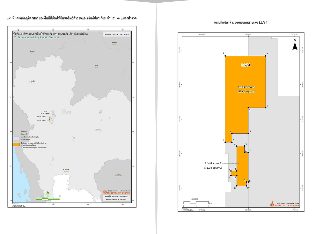Select the Khon Kaen red city marker
Image resolution: width=313 pixels, height=234 pixels.
pos(95,129)
